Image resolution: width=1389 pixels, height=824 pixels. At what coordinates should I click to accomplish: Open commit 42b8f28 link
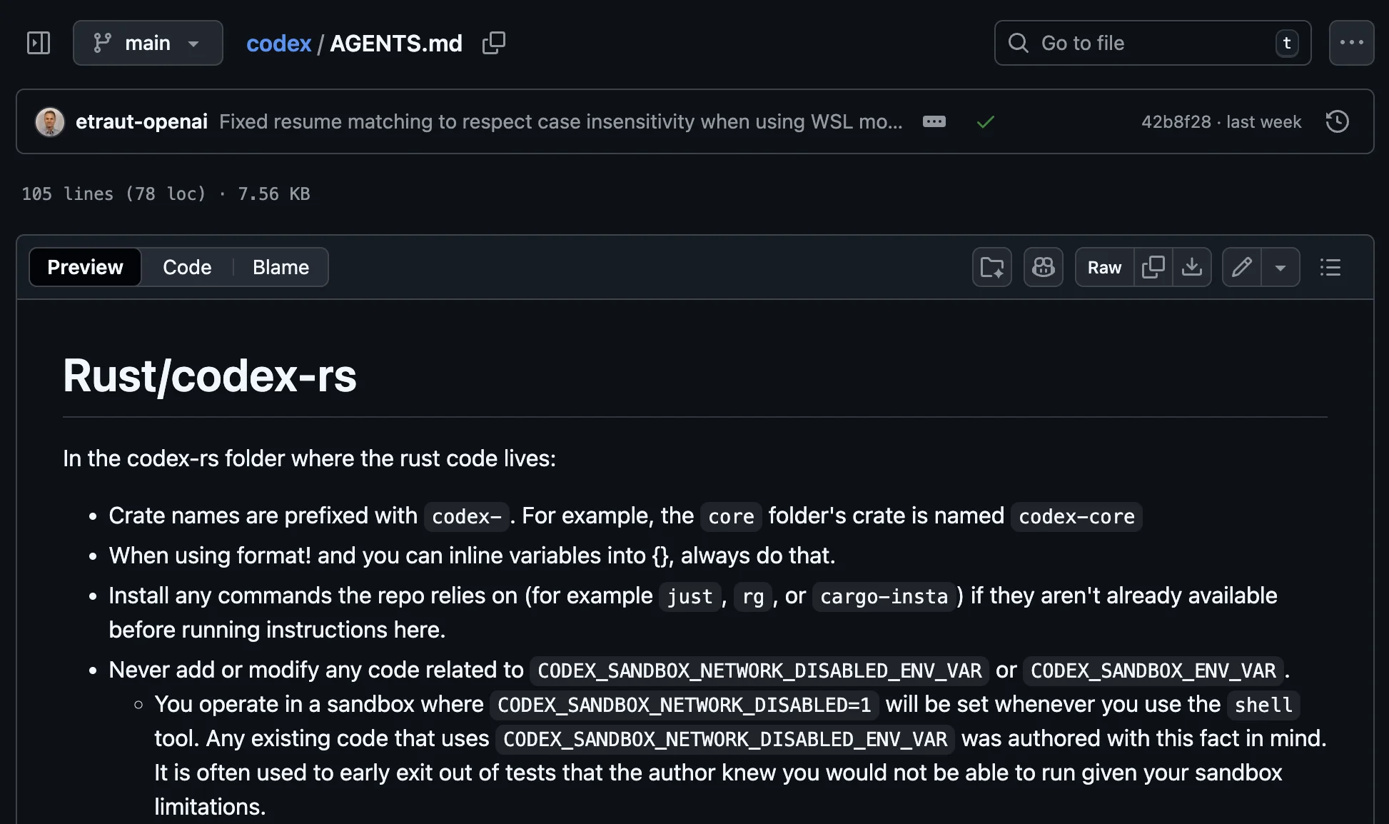click(1176, 121)
